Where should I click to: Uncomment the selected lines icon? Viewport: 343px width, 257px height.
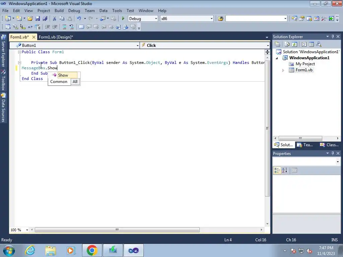point(72,27)
